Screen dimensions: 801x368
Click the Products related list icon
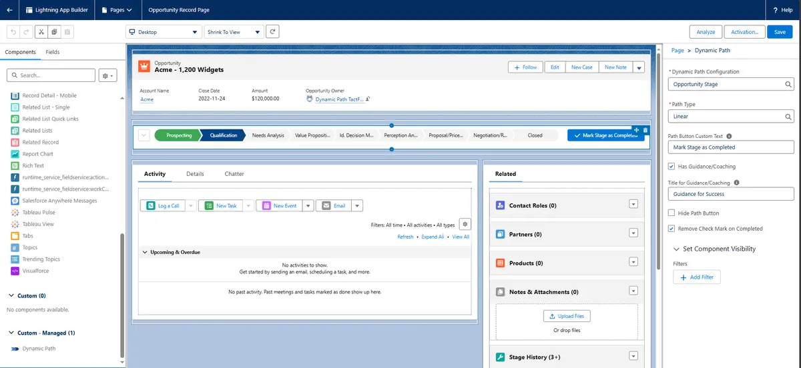click(500, 263)
